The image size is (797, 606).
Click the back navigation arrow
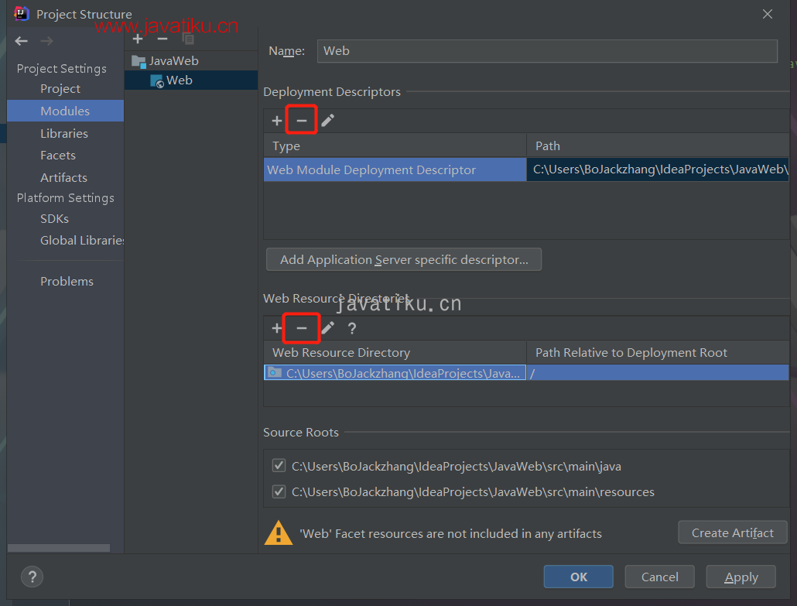click(x=22, y=41)
